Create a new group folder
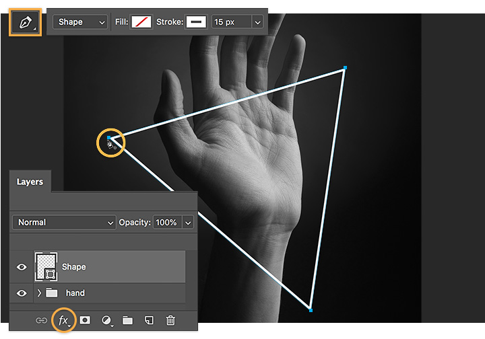Image resolution: width=485 pixels, height=339 pixels. point(127,320)
